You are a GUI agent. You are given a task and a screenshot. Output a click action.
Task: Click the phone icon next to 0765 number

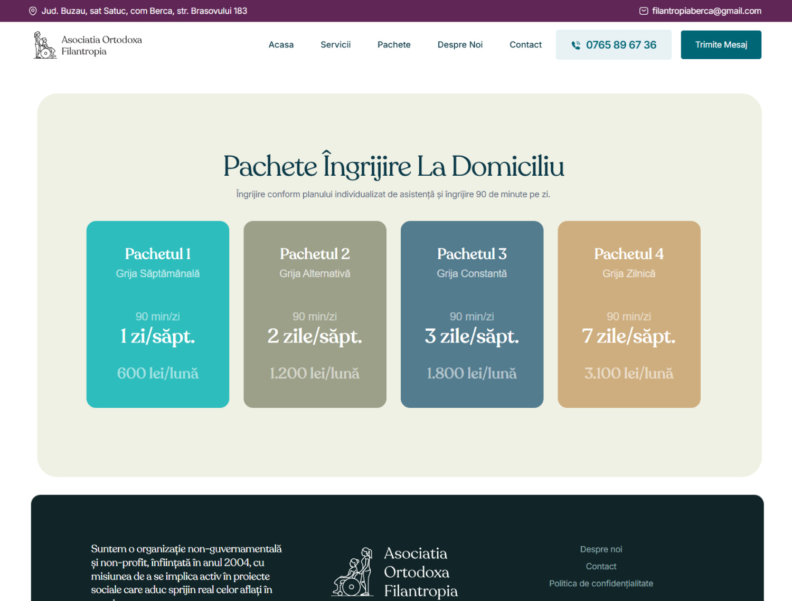click(576, 45)
